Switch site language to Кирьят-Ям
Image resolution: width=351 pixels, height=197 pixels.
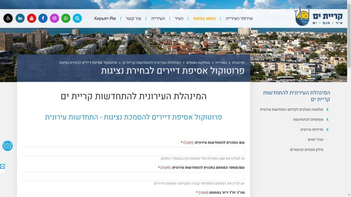click(105, 18)
